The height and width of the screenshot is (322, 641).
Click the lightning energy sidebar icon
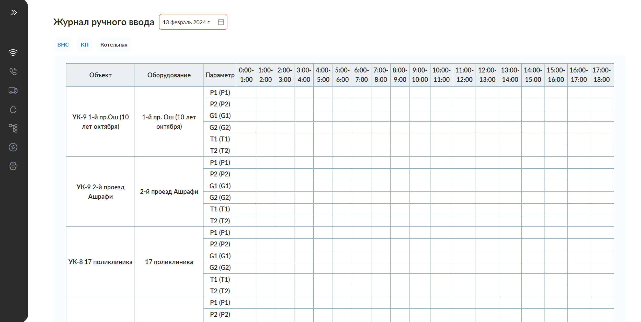coord(13,147)
